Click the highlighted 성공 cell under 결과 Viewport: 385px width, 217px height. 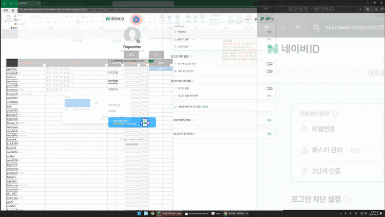(161, 69)
